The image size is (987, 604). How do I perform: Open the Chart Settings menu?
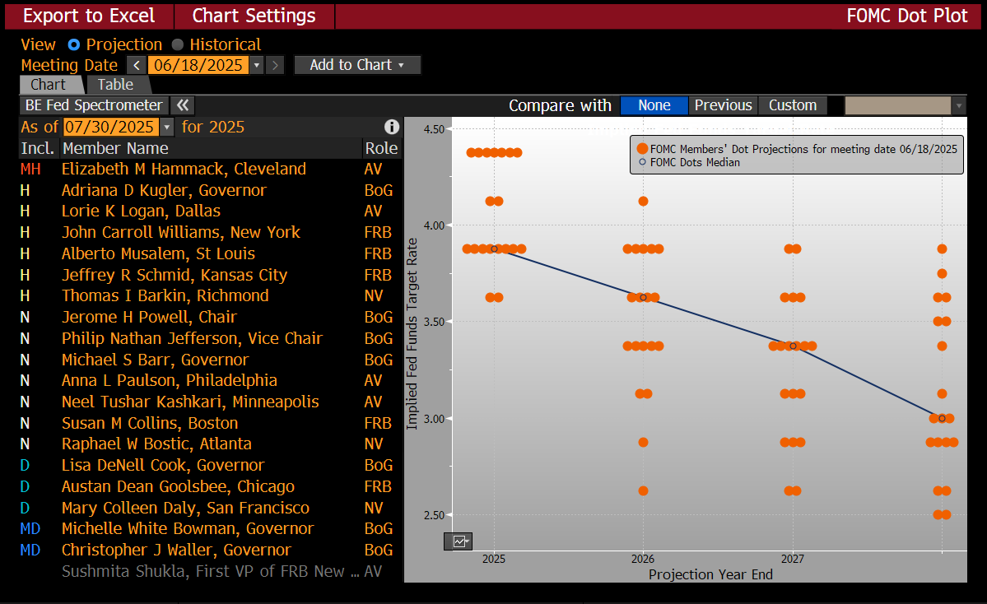[254, 16]
